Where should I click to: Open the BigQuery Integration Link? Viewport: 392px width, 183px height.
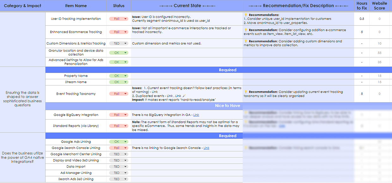pyautogui.click(x=196, y=115)
